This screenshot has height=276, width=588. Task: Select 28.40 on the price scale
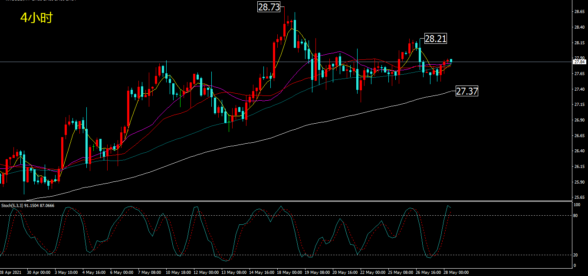click(x=578, y=27)
